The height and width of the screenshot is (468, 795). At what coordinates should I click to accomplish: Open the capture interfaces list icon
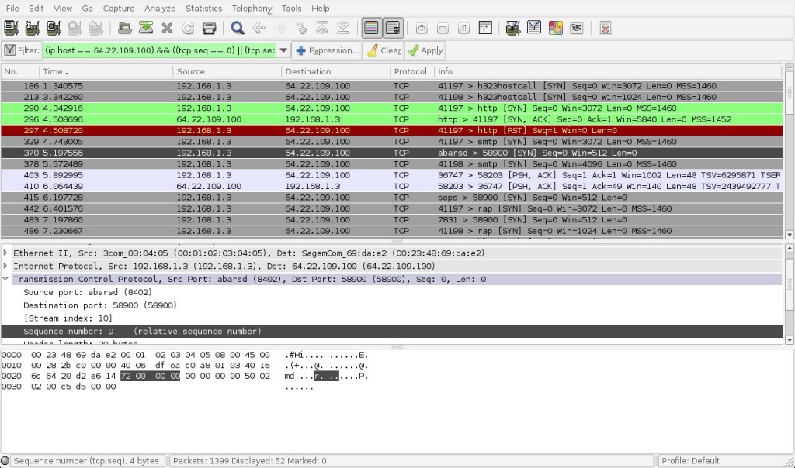pyautogui.click(x=11, y=28)
